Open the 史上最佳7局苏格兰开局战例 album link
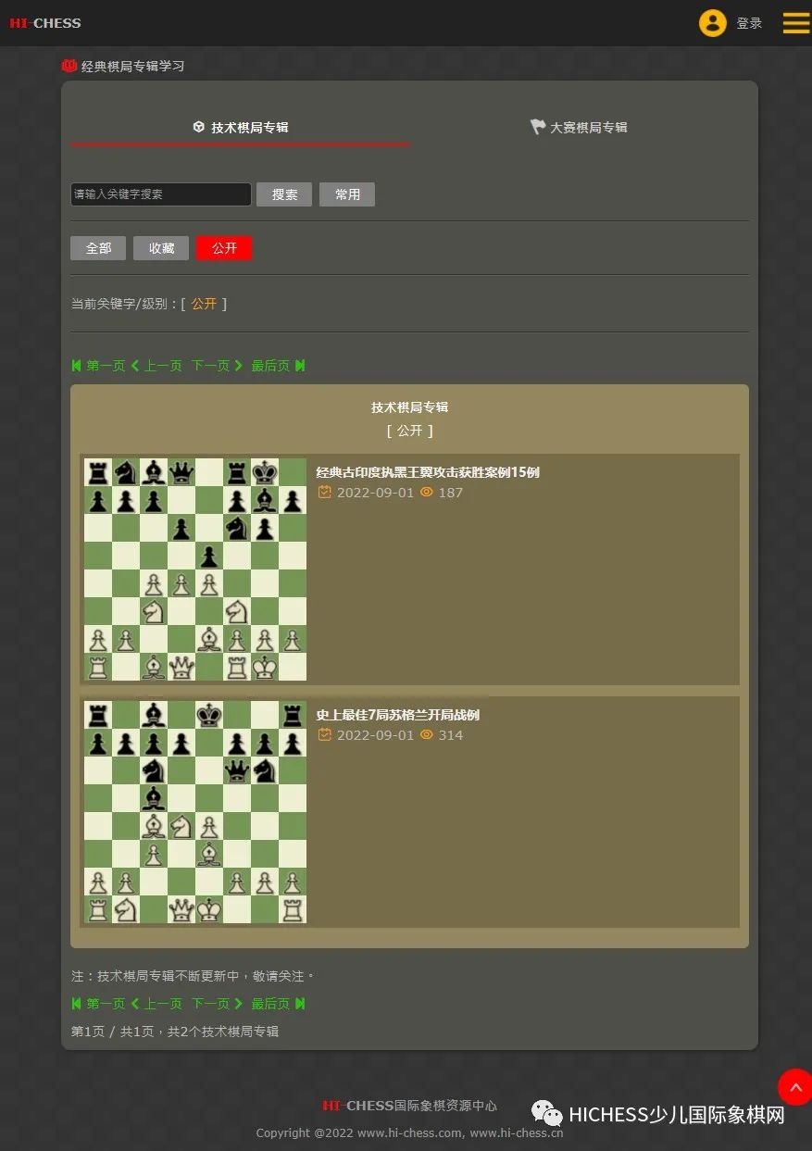The height and width of the screenshot is (1151, 812). point(398,715)
